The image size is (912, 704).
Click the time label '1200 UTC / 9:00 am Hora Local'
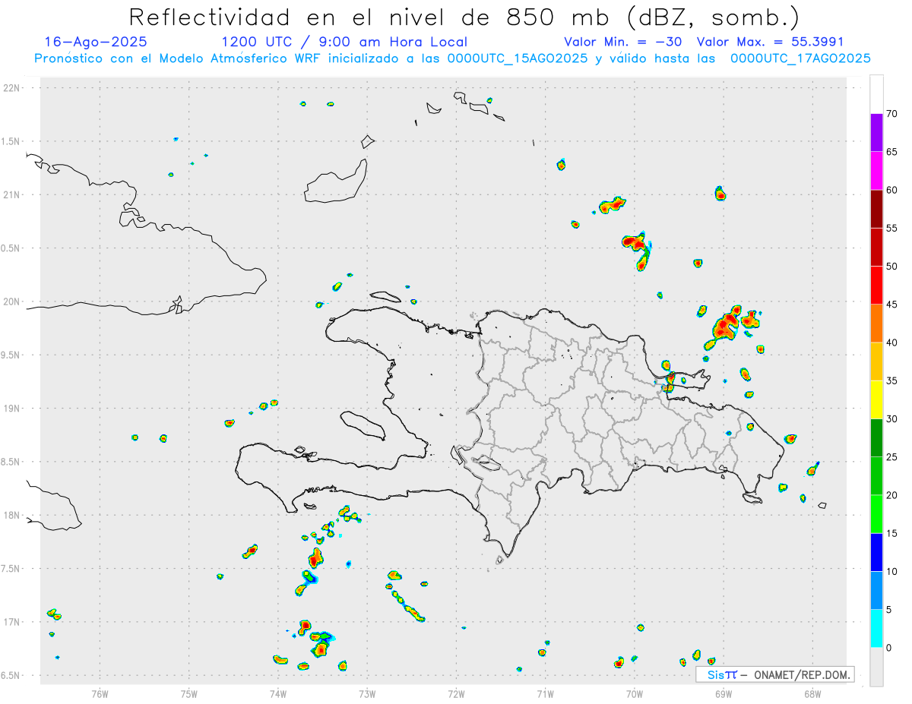(344, 42)
